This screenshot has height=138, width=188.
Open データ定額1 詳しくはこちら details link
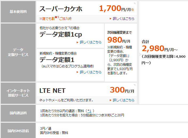[91, 72]
